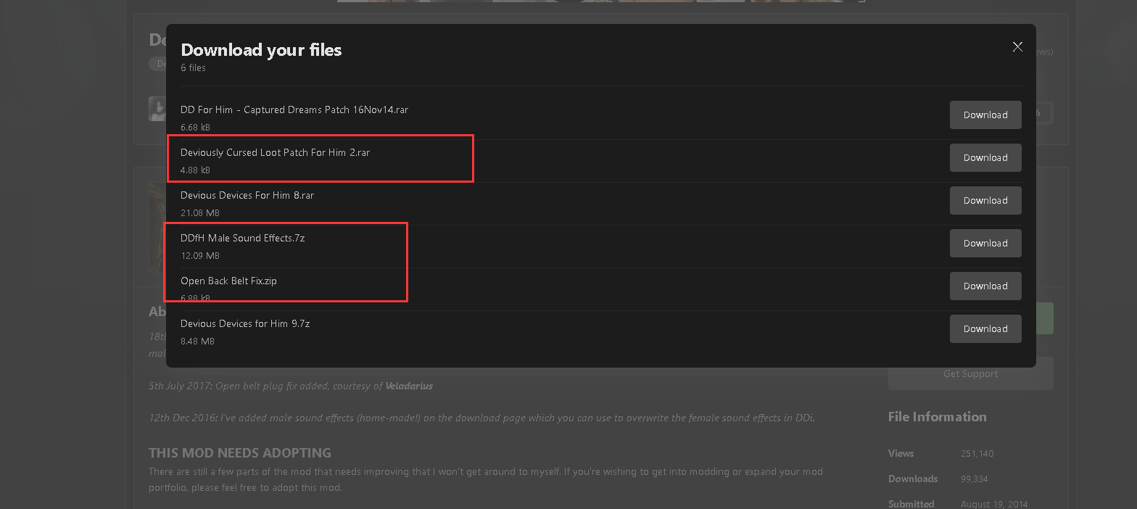Click the Download your files heading
Screen dimensions: 1137x509
(x=261, y=49)
